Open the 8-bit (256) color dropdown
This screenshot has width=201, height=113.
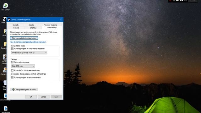pyautogui.click(x=23, y=66)
